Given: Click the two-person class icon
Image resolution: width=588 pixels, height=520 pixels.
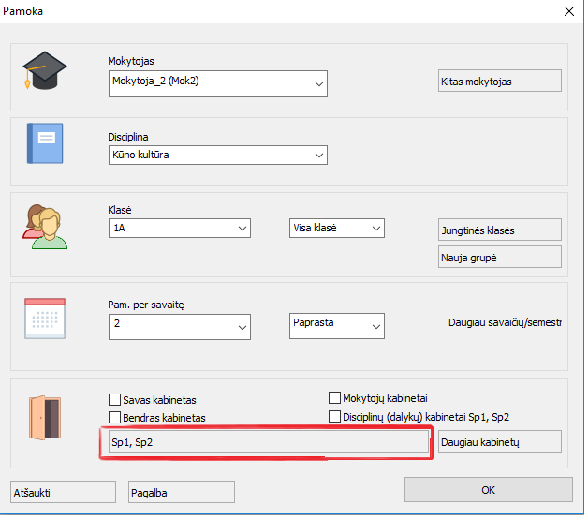Looking at the screenshot, I should tap(45, 226).
